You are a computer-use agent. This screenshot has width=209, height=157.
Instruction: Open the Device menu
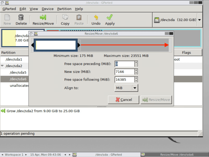(48, 9)
